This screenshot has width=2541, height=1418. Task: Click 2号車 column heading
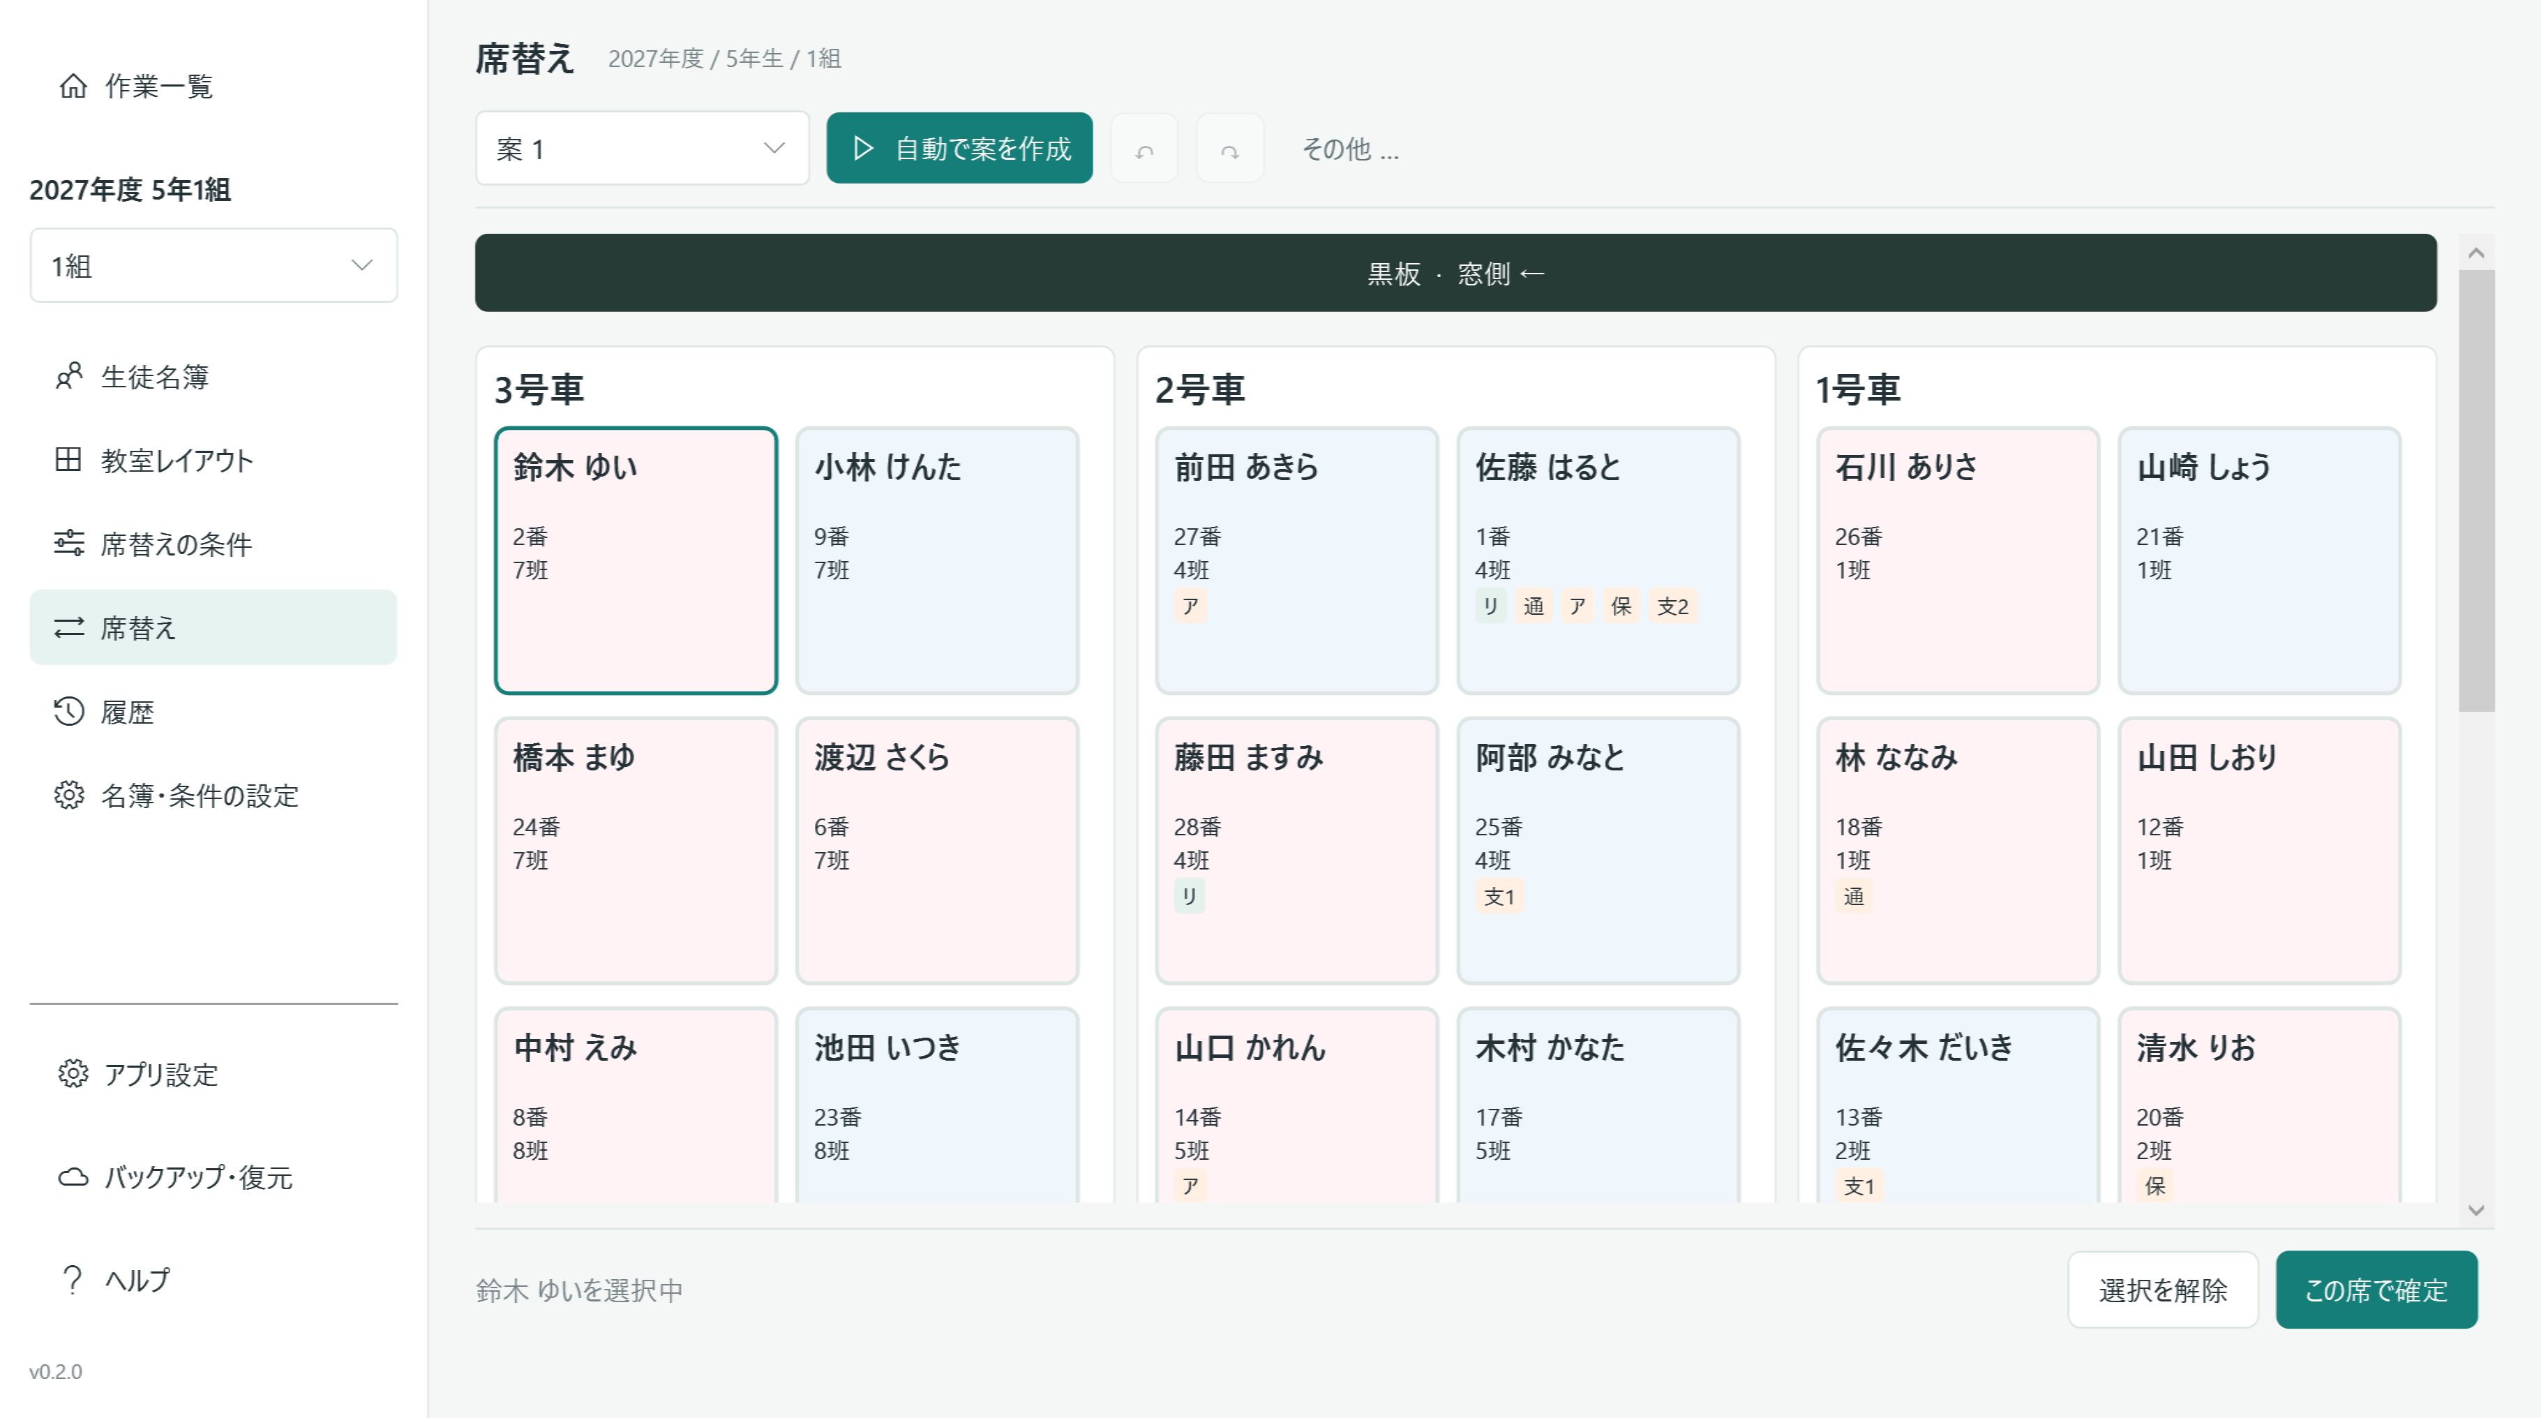click(x=1199, y=390)
